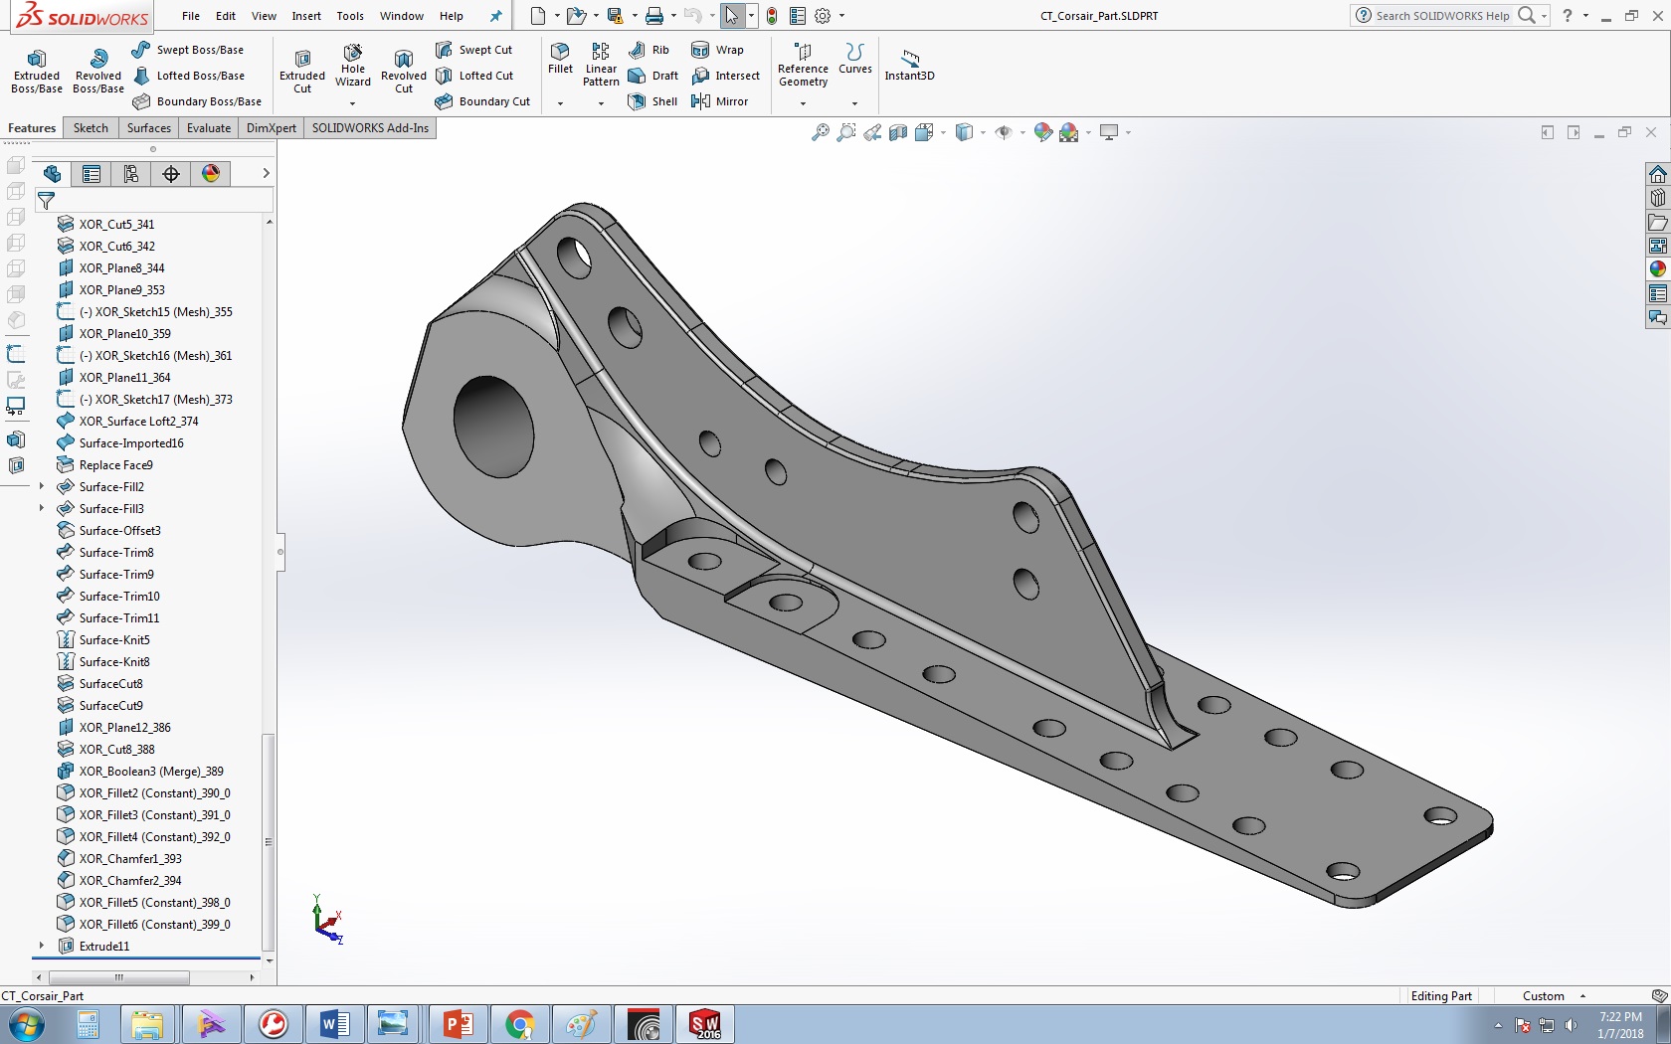Open the Tools menu
The width and height of the screenshot is (1671, 1044).
[350, 16]
